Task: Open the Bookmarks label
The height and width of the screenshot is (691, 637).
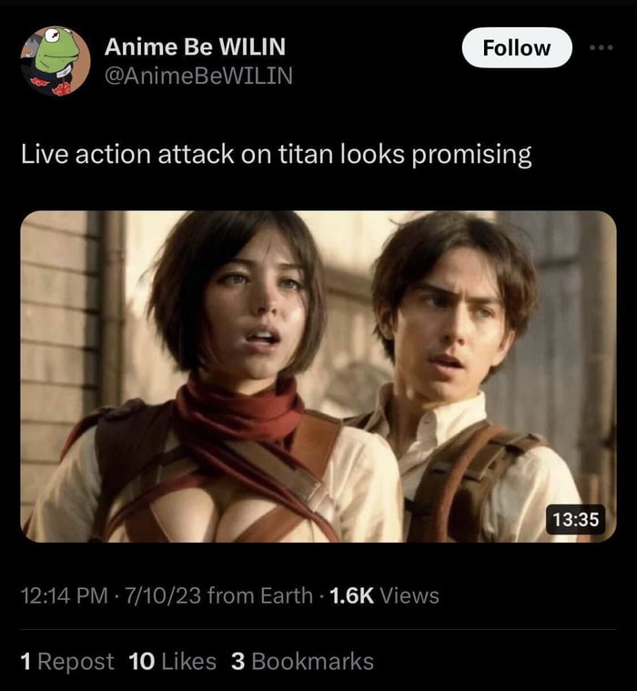Action: pyautogui.click(x=312, y=662)
